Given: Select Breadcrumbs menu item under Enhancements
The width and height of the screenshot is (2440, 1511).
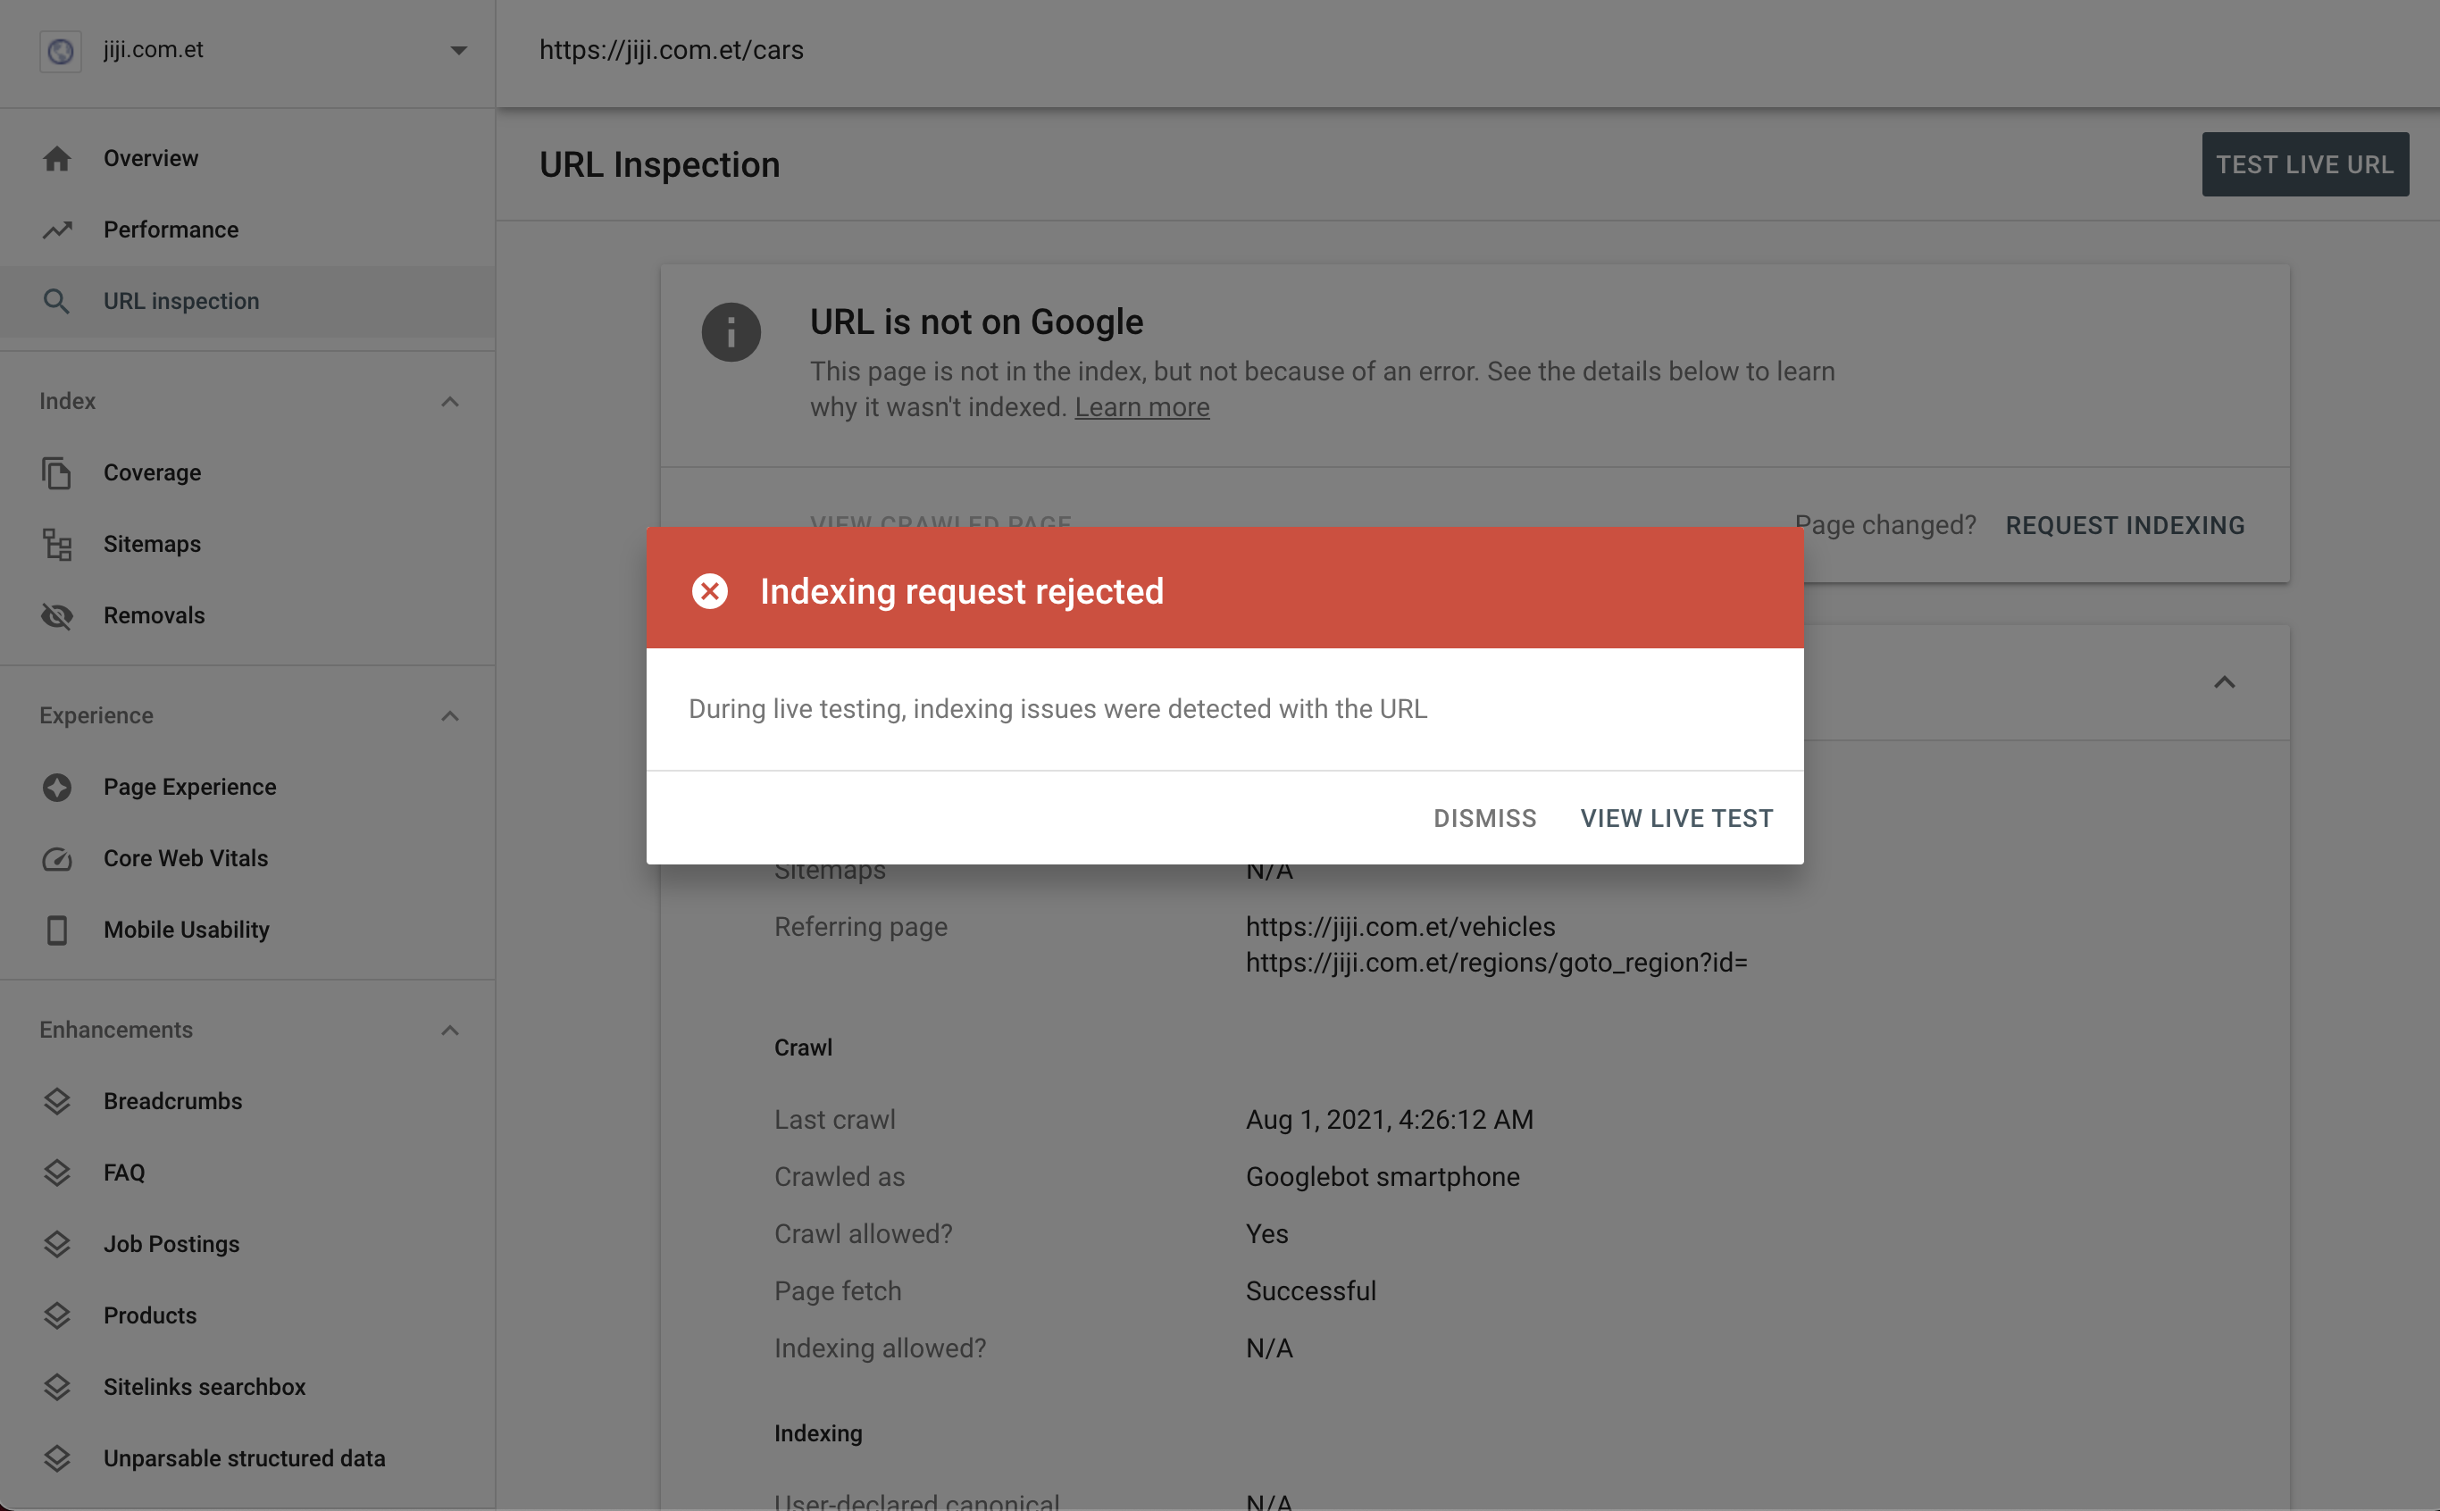Looking at the screenshot, I should click(x=174, y=1099).
